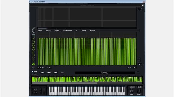Click the minus icon to remove a frame

(x=47, y=68)
